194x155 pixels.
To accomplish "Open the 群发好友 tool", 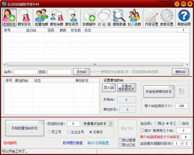I will (24, 18).
